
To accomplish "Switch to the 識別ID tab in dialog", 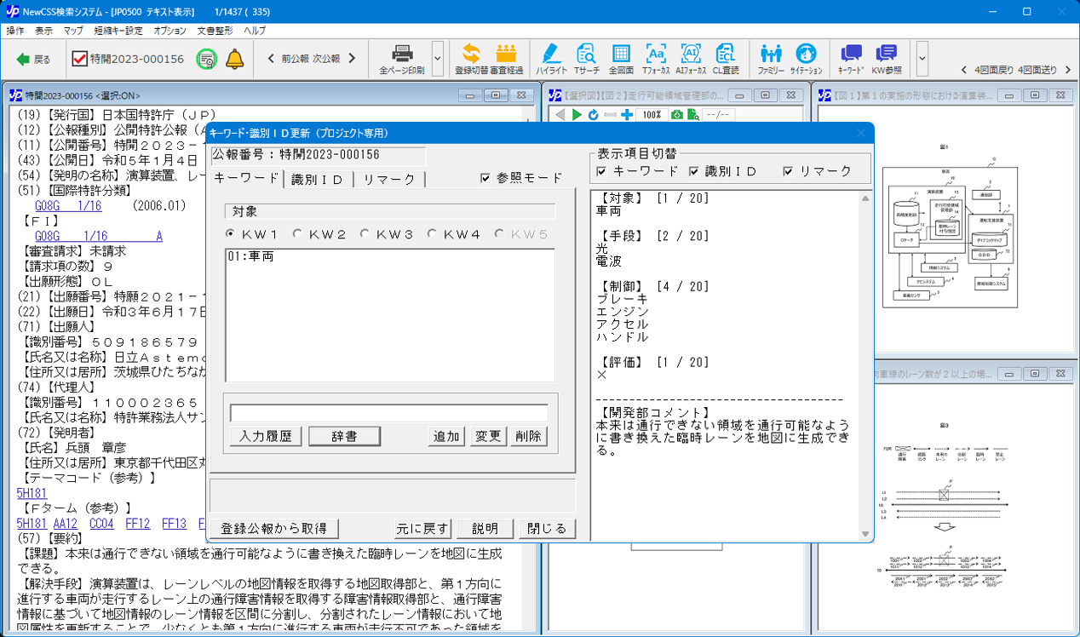I will click(x=318, y=179).
